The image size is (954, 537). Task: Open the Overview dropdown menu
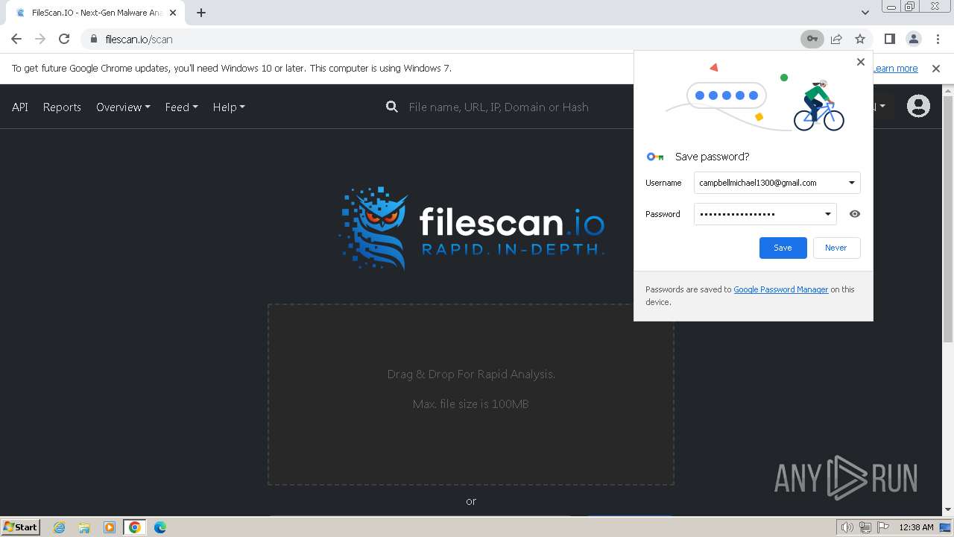[123, 107]
